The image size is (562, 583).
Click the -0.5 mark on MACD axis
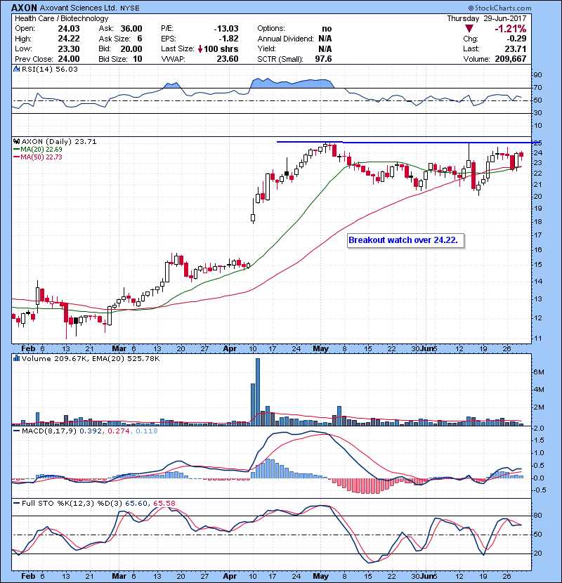point(538,490)
